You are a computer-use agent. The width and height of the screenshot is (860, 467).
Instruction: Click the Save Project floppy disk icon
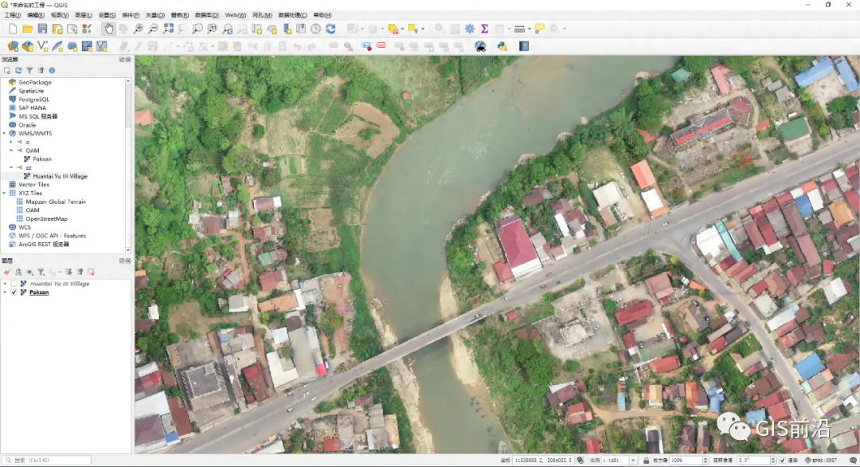pos(43,29)
